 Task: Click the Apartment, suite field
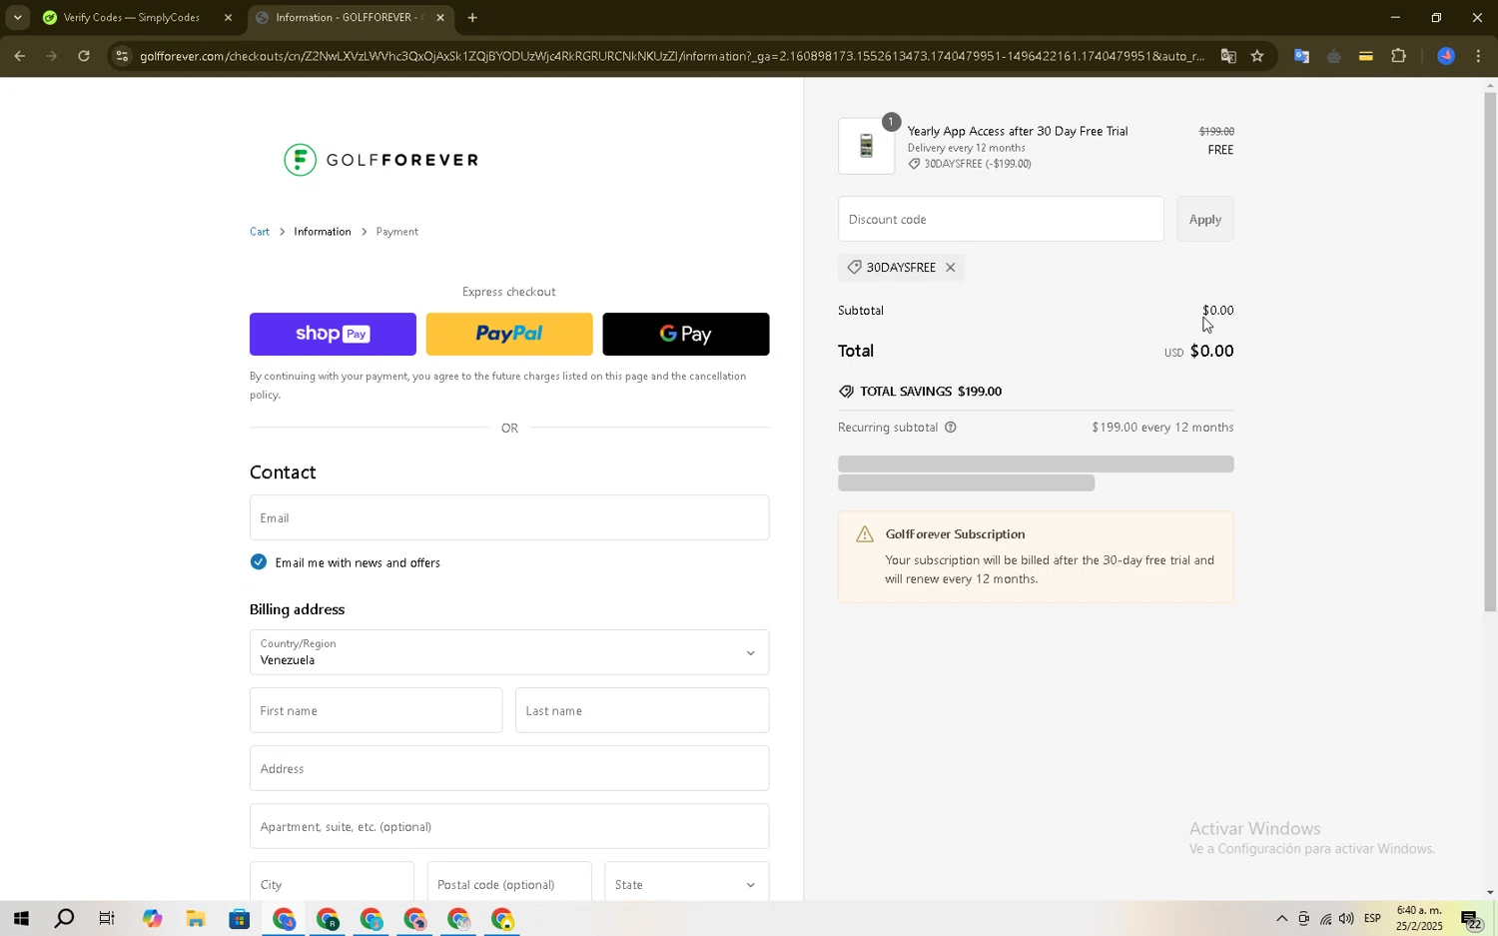[x=509, y=827]
